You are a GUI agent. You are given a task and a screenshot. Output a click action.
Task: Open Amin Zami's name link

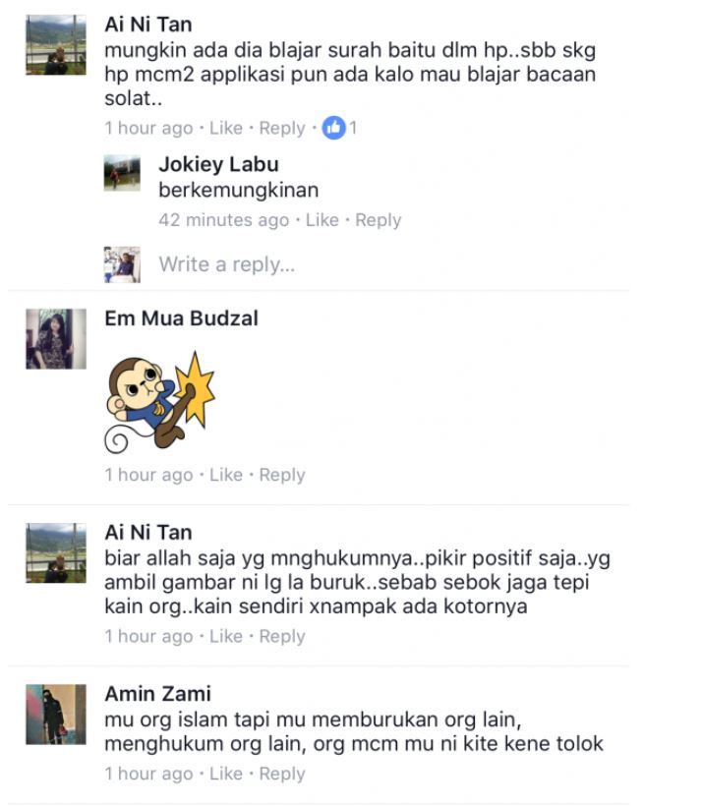(158, 694)
